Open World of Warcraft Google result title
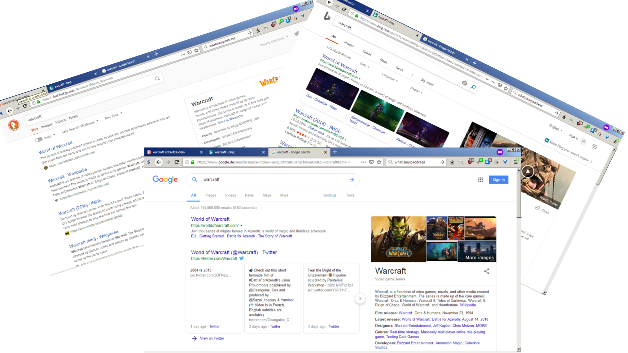 click(210, 219)
